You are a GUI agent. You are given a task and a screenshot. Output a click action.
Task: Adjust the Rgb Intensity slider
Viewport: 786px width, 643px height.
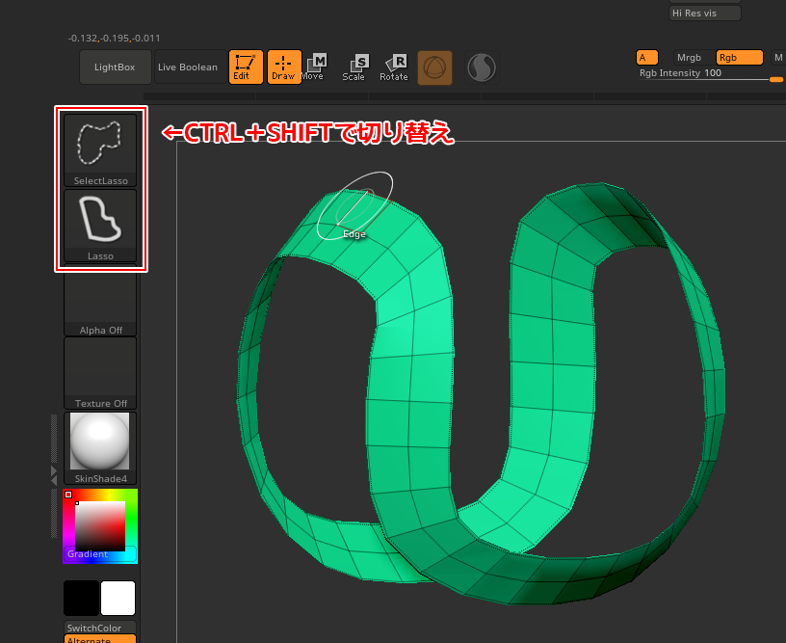click(x=711, y=77)
